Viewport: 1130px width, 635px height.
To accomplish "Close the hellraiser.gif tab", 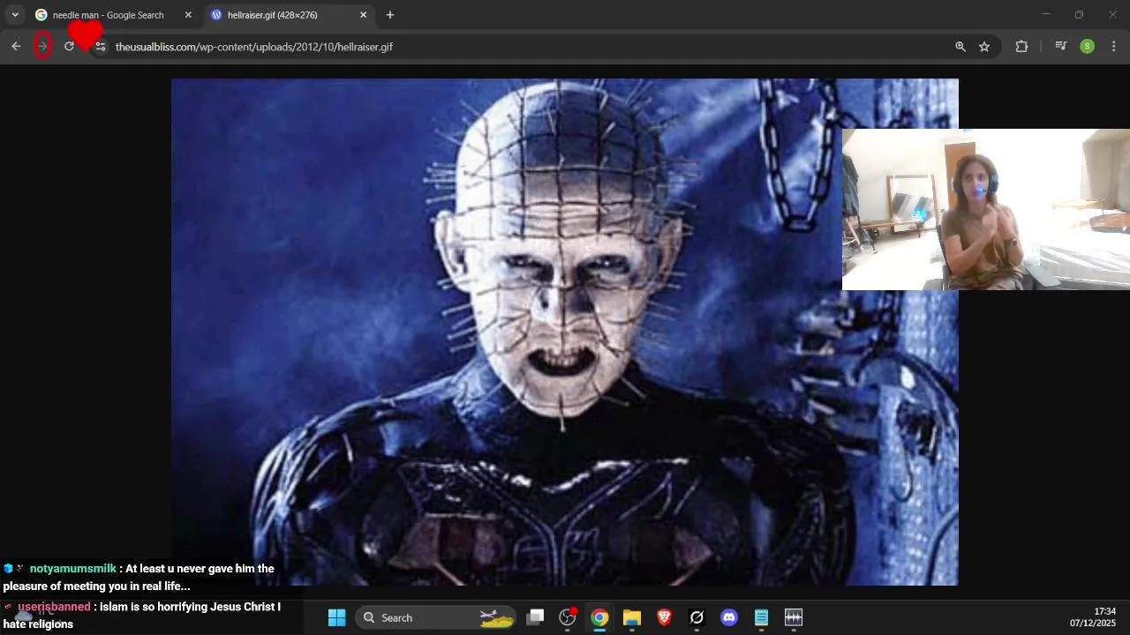I will pos(364,15).
